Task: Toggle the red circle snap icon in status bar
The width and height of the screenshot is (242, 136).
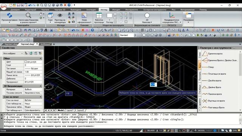Action: [184, 131]
